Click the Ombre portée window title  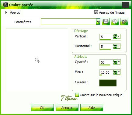point(21,5)
